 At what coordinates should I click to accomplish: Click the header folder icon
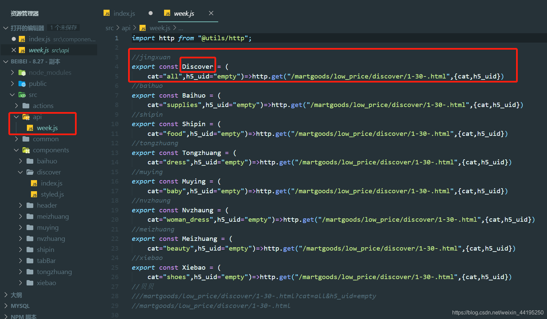click(x=30, y=205)
